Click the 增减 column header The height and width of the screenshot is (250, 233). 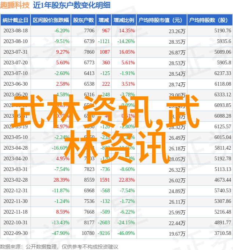104,20
